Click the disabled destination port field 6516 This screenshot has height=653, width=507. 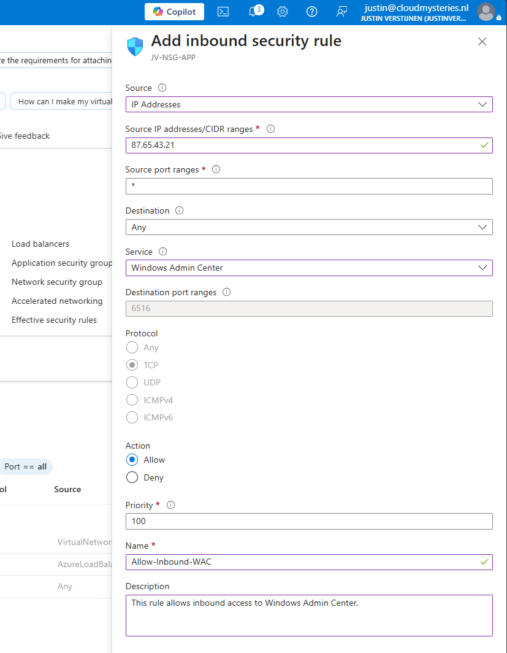pos(309,309)
